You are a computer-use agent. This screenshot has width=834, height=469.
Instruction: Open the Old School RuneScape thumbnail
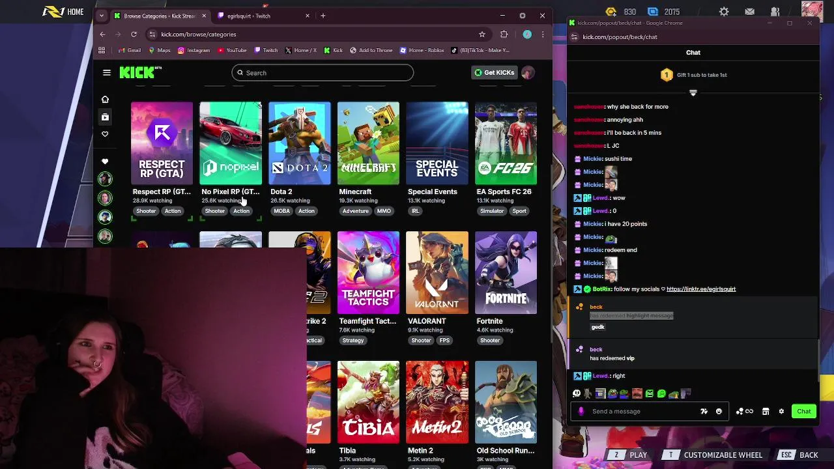pyautogui.click(x=506, y=402)
